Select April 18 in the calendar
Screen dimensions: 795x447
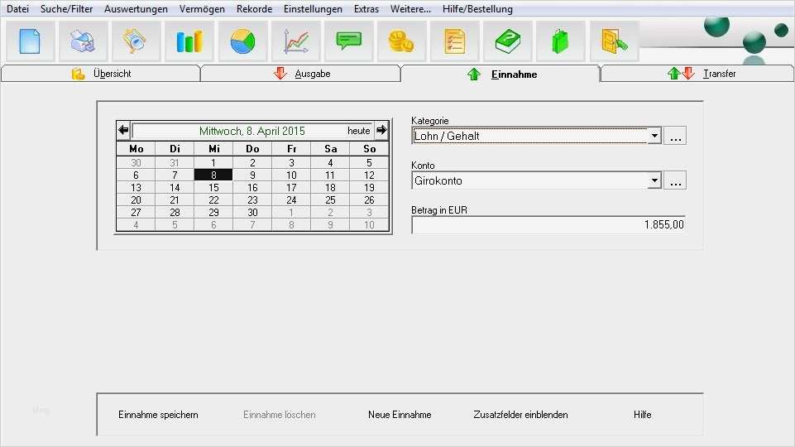click(x=330, y=188)
